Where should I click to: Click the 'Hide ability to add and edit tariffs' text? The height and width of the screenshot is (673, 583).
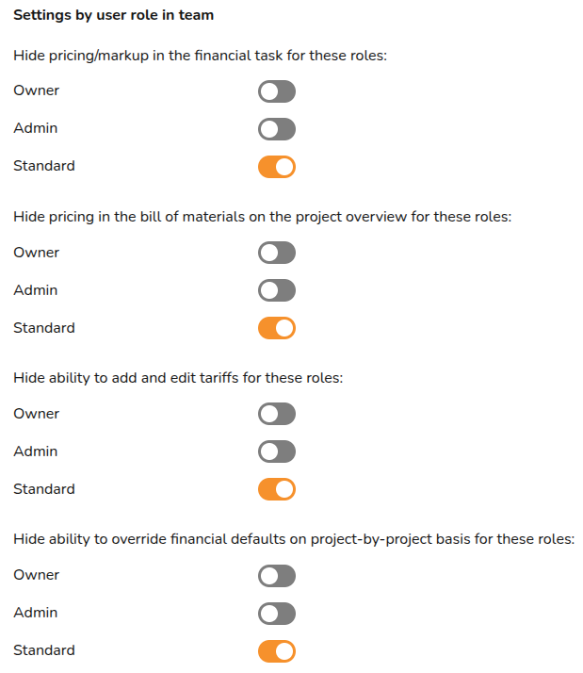178,378
